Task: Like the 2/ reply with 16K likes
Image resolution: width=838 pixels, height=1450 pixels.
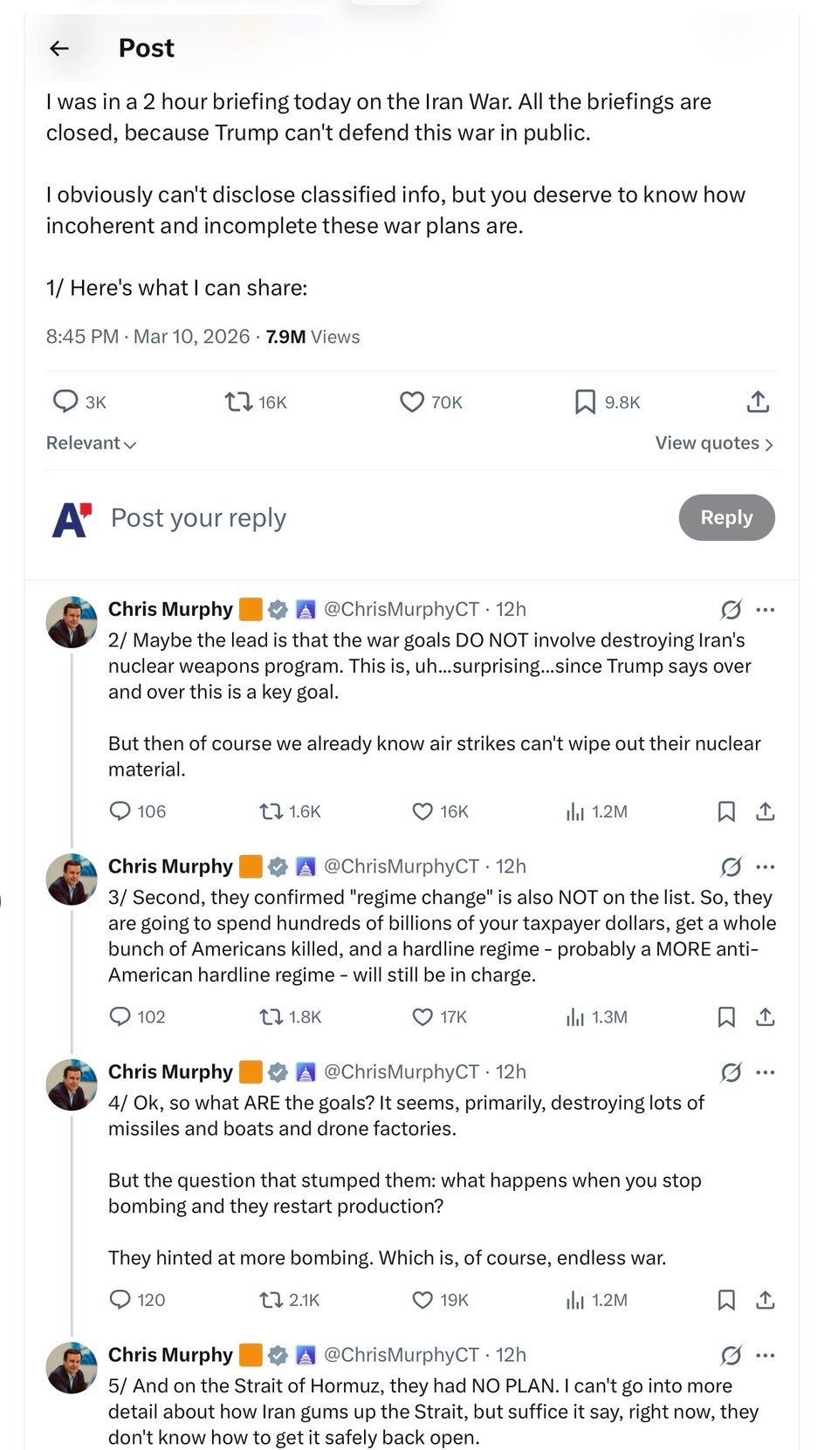Action: [422, 812]
